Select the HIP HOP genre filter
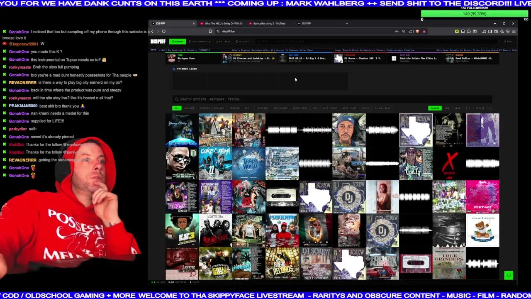Viewport: 531px width, 299px height. click(189, 108)
